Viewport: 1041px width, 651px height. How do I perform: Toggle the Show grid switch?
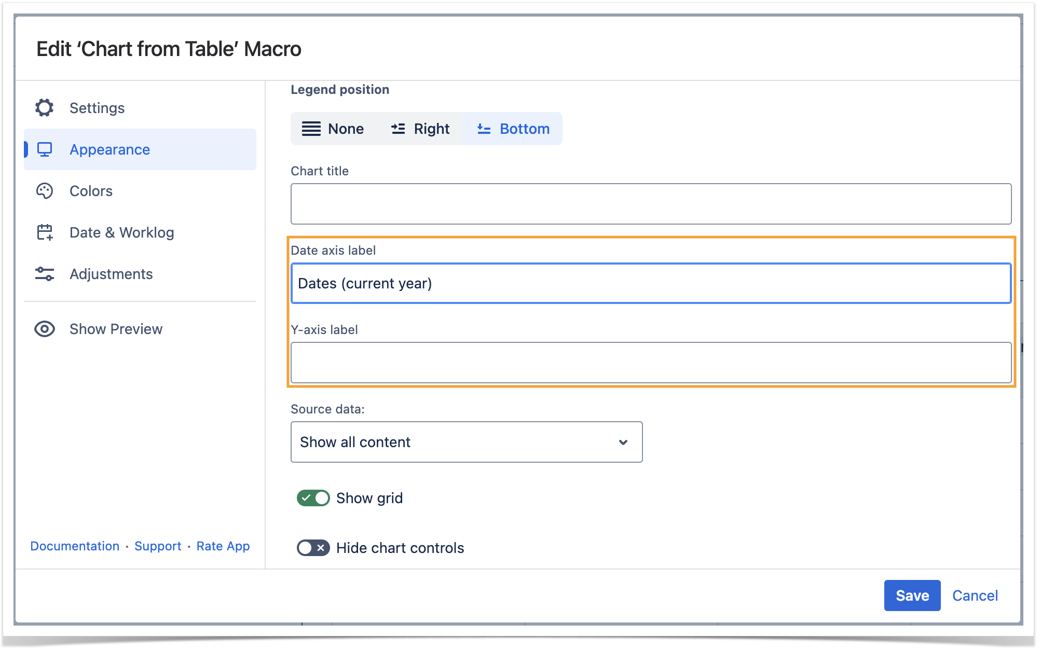(x=313, y=498)
